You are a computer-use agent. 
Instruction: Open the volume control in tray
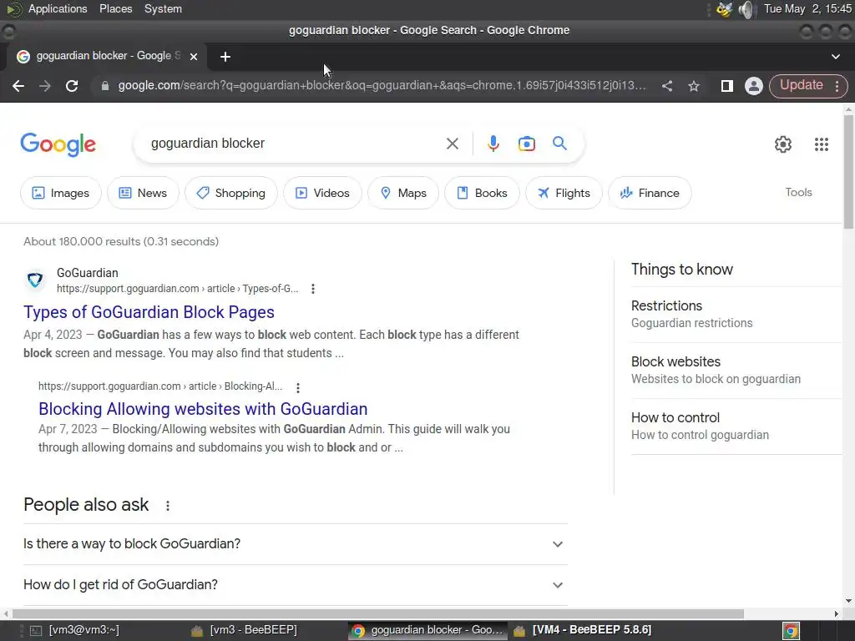click(746, 9)
